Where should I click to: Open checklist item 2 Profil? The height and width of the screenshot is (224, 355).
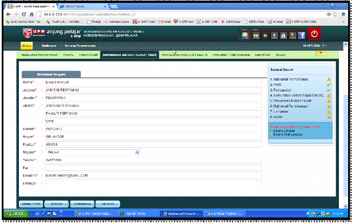point(276,85)
